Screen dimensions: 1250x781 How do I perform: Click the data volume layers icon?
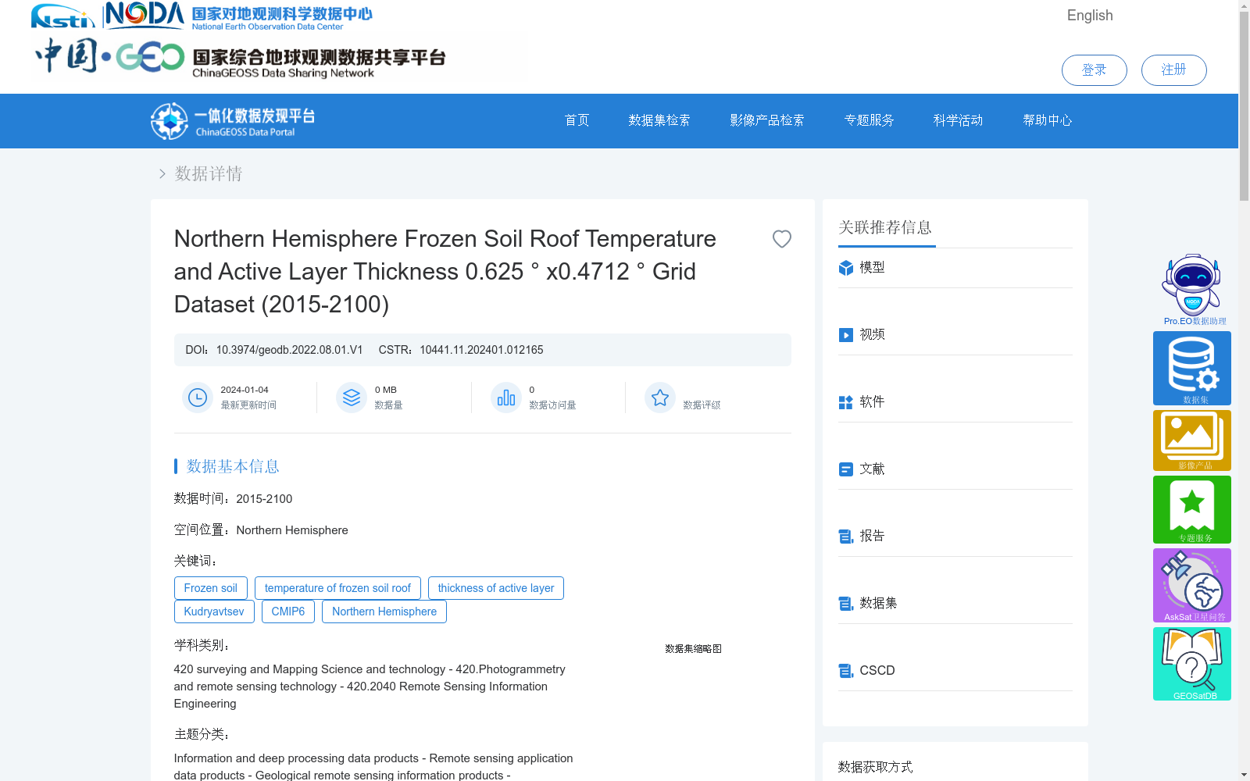[x=352, y=398]
